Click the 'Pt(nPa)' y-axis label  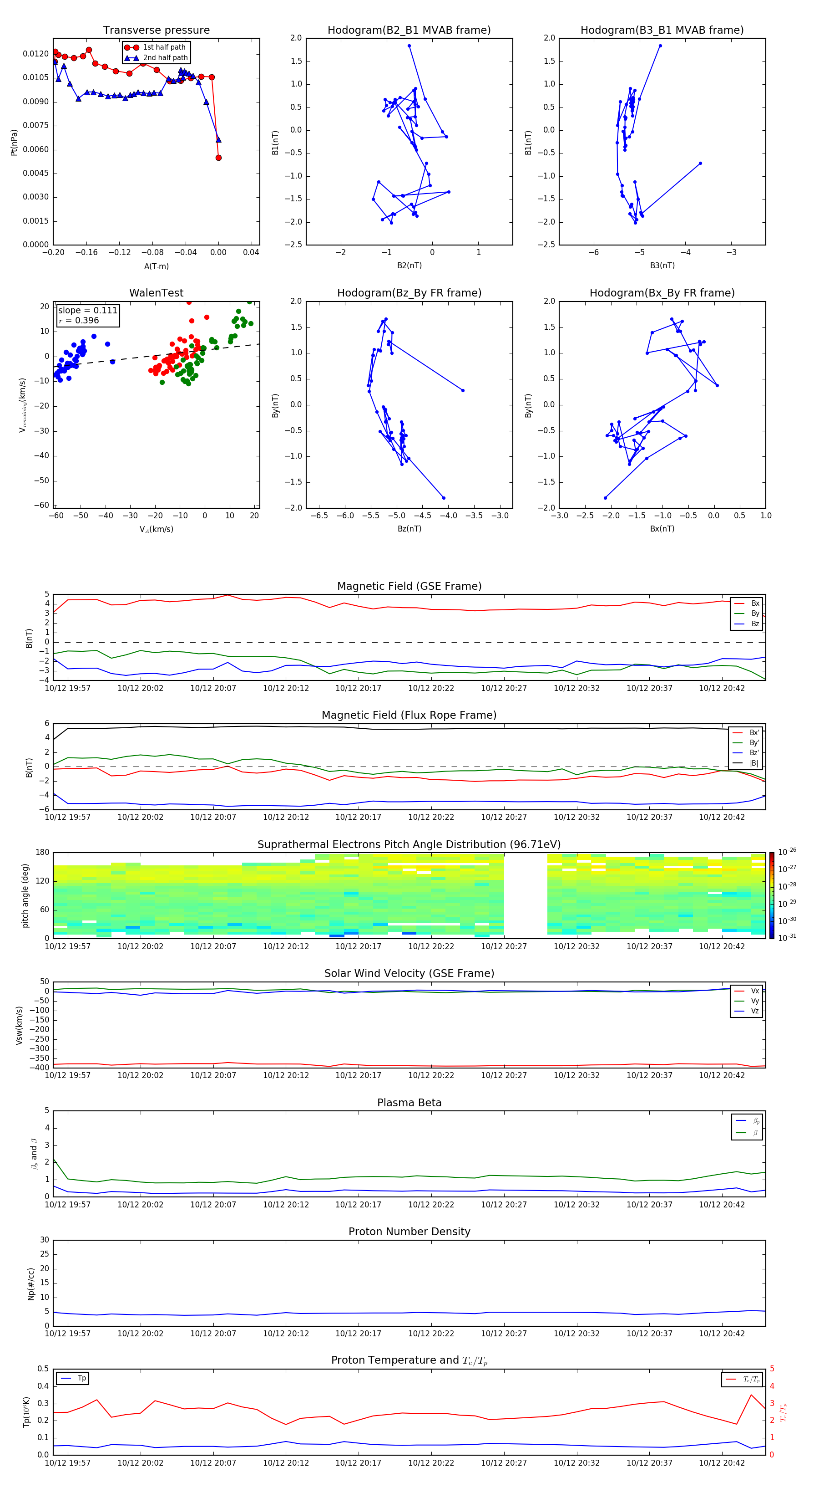(x=14, y=142)
